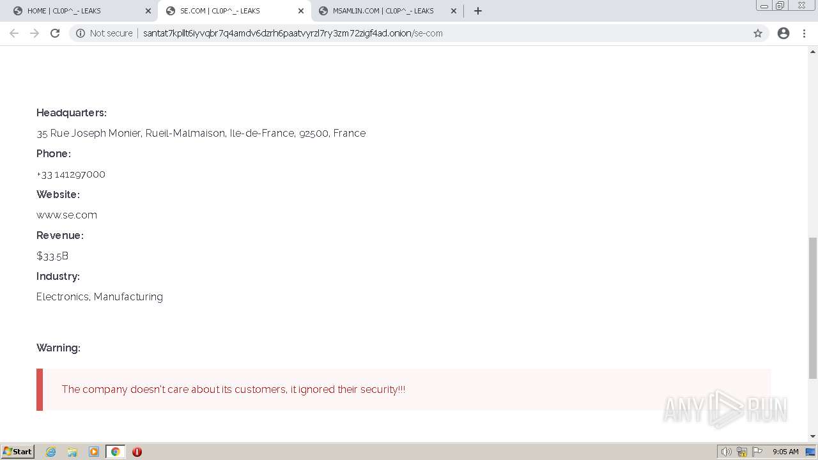Bookmark this page with star icon
Image resolution: width=818 pixels, height=460 pixels.
(758, 33)
